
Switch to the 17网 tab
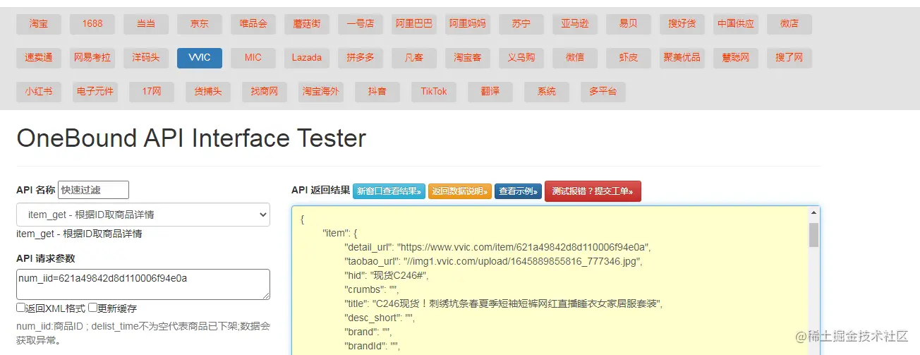tap(152, 92)
